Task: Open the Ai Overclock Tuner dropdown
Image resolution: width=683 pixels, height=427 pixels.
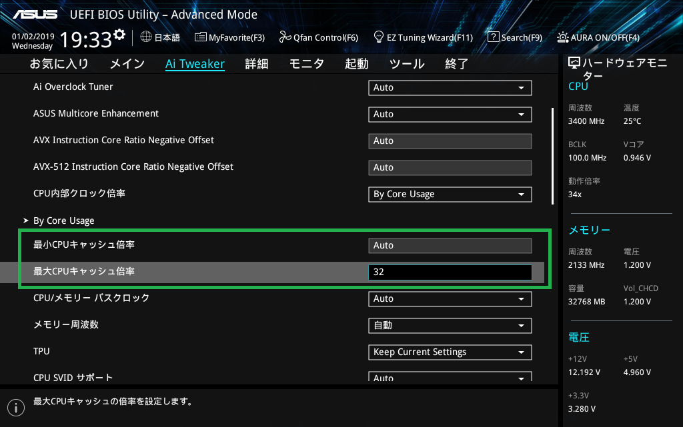Action: [450, 88]
